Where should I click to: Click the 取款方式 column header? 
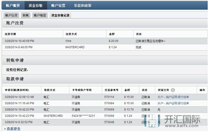click(50, 90)
